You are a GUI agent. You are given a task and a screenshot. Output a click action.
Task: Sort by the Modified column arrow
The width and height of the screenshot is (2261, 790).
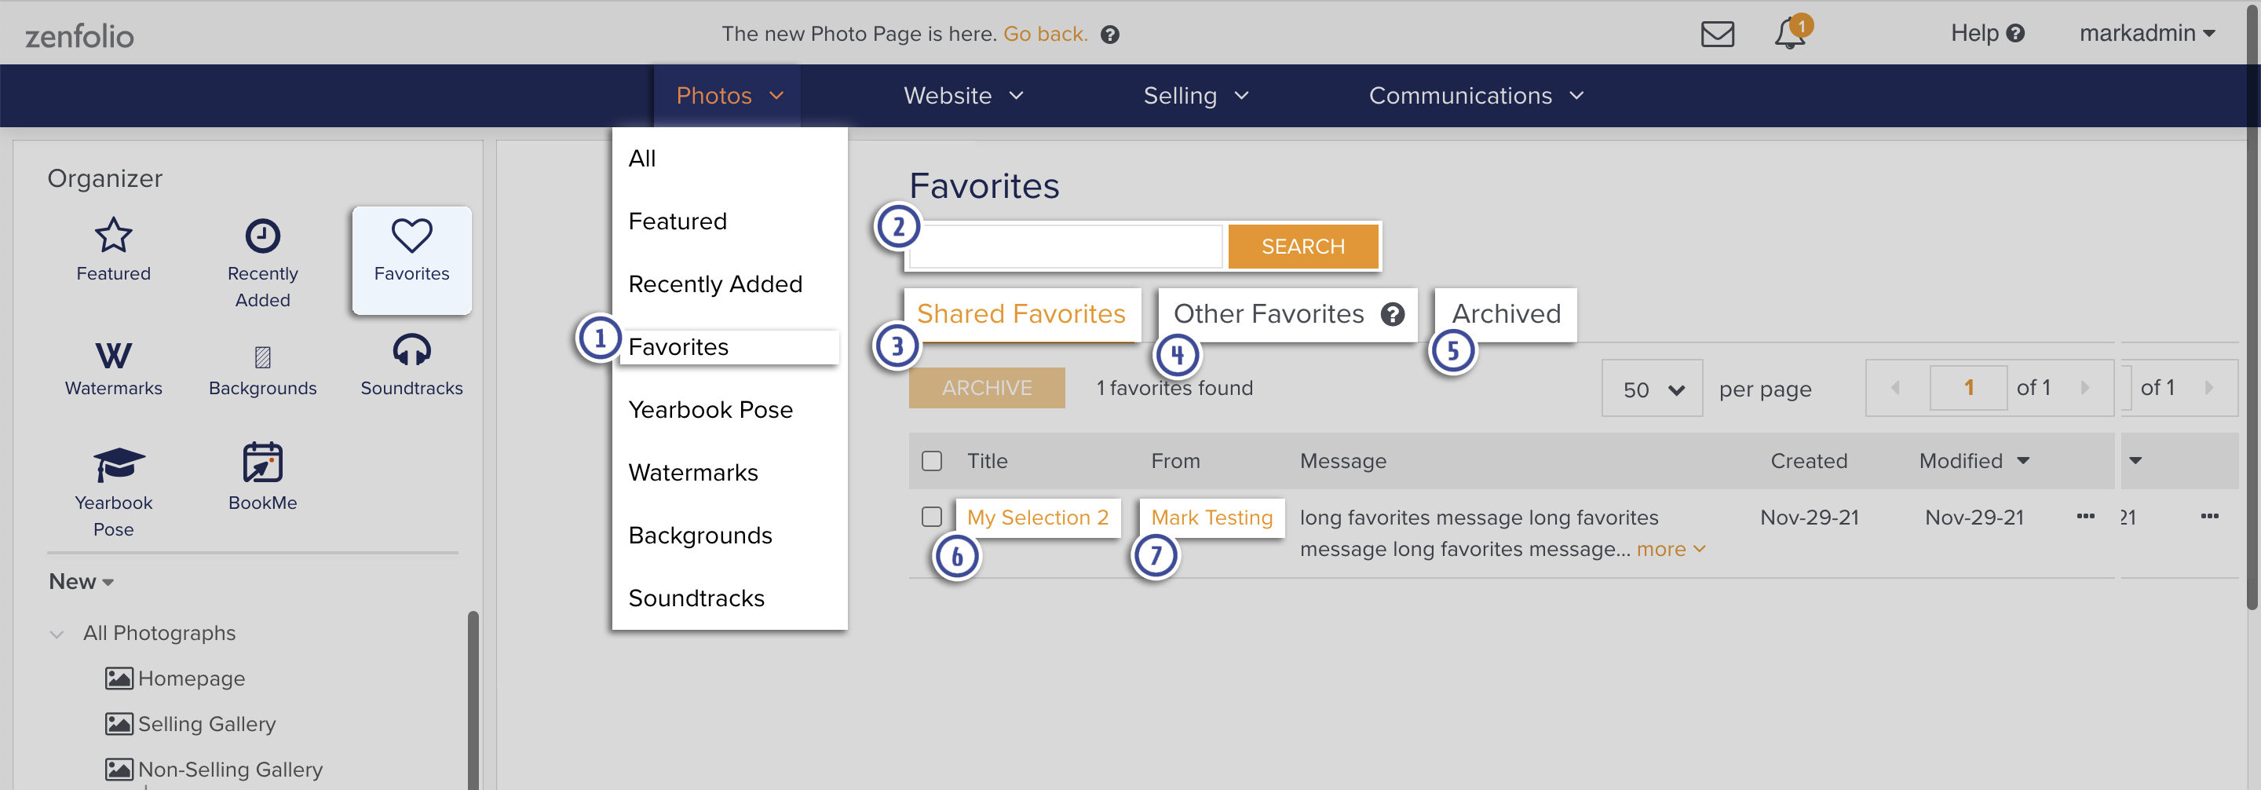coord(2022,461)
